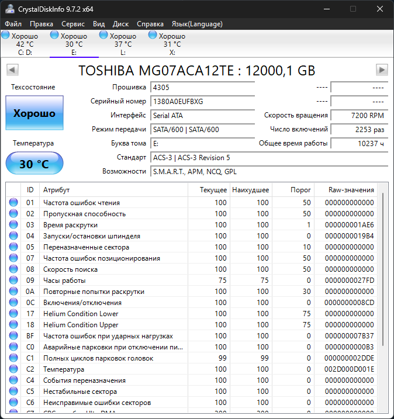Open the Файл menu
The height and width of the screenshot is (419, 394).
(x=13, y=24)
